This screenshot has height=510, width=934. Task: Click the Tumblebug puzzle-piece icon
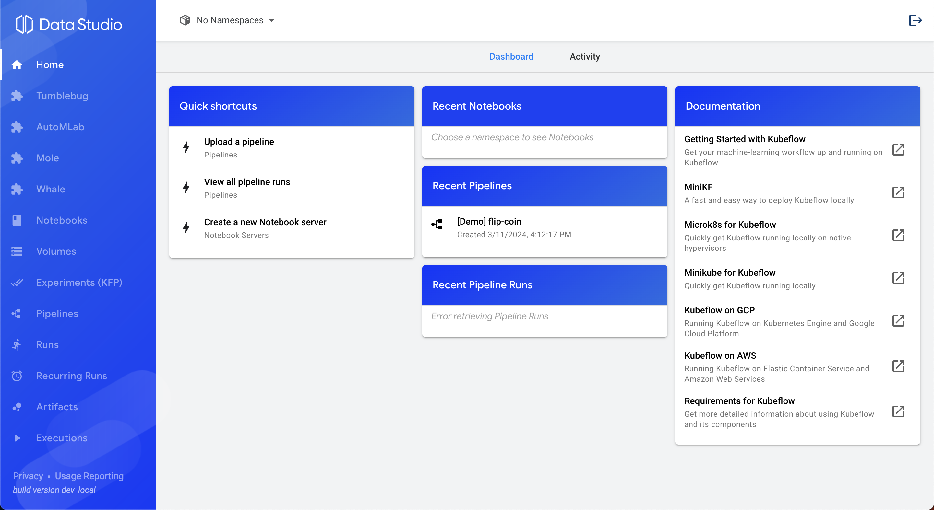(x=17, y=96)
